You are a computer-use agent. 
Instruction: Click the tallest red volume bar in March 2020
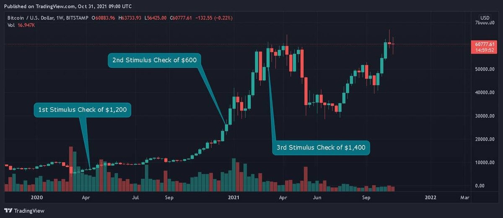pyautogui.click(x=71, y=169)
